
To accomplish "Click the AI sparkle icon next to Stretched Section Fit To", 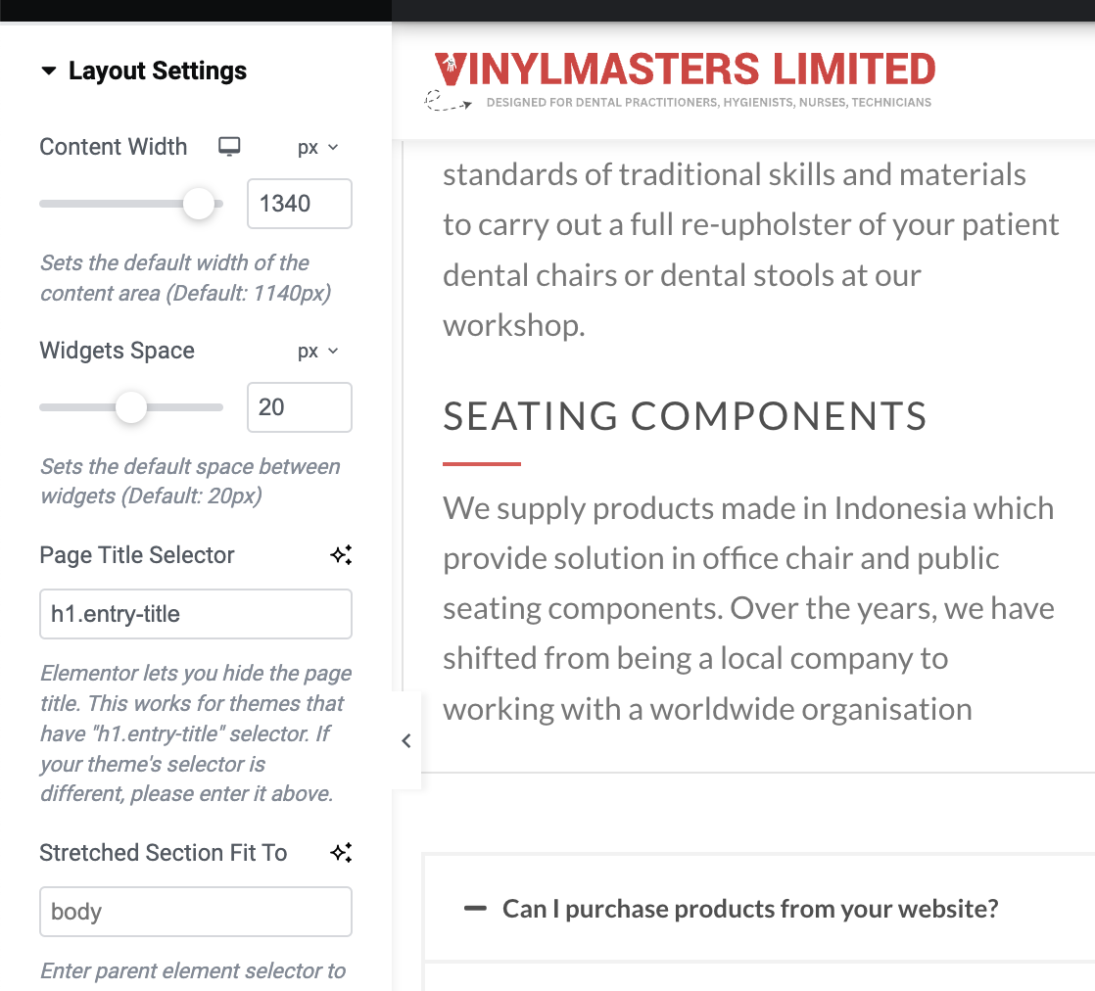I will coord(341,853).
